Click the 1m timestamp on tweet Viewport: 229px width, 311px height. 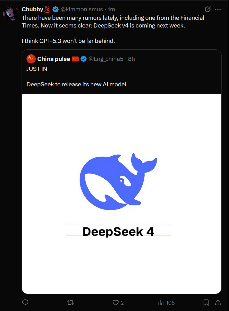tap(111, 10)
